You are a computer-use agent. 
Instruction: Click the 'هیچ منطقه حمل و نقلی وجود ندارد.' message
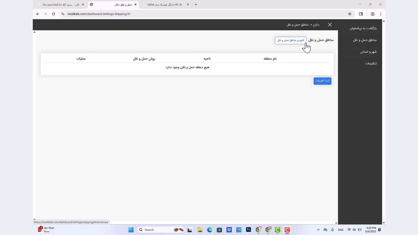(x=187, y=67)
